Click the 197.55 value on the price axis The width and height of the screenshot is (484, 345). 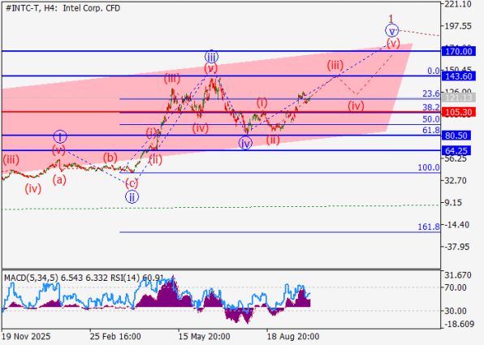click(458, 26)
